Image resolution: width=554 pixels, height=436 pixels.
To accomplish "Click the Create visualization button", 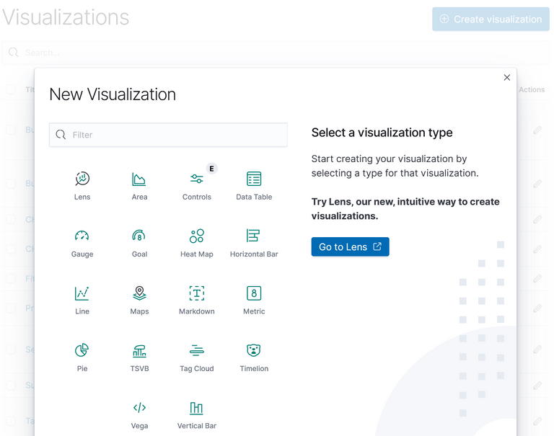I will click(491, 19).
